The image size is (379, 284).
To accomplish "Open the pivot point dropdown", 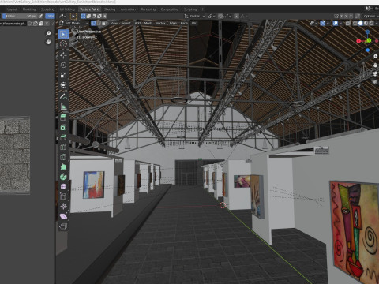I will (x=211, y=16).
